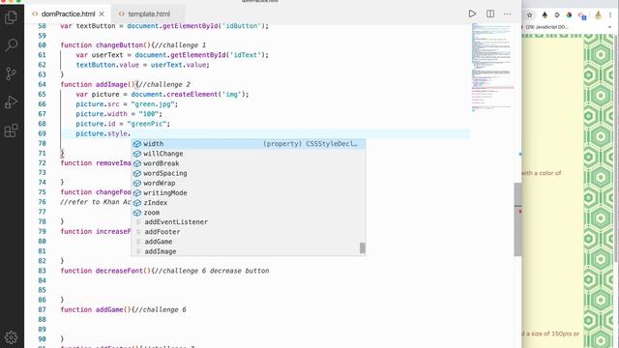Click textButton.value on line 62
Image resolution: width=619 pixels, height=348 pixels.
pos(107,65)
